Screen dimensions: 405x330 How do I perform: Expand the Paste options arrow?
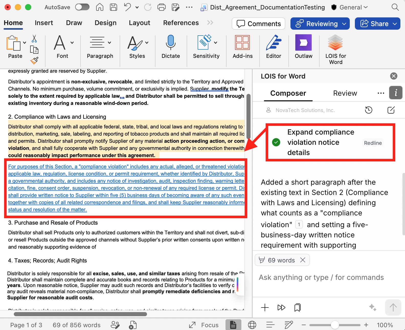(25, 43)
